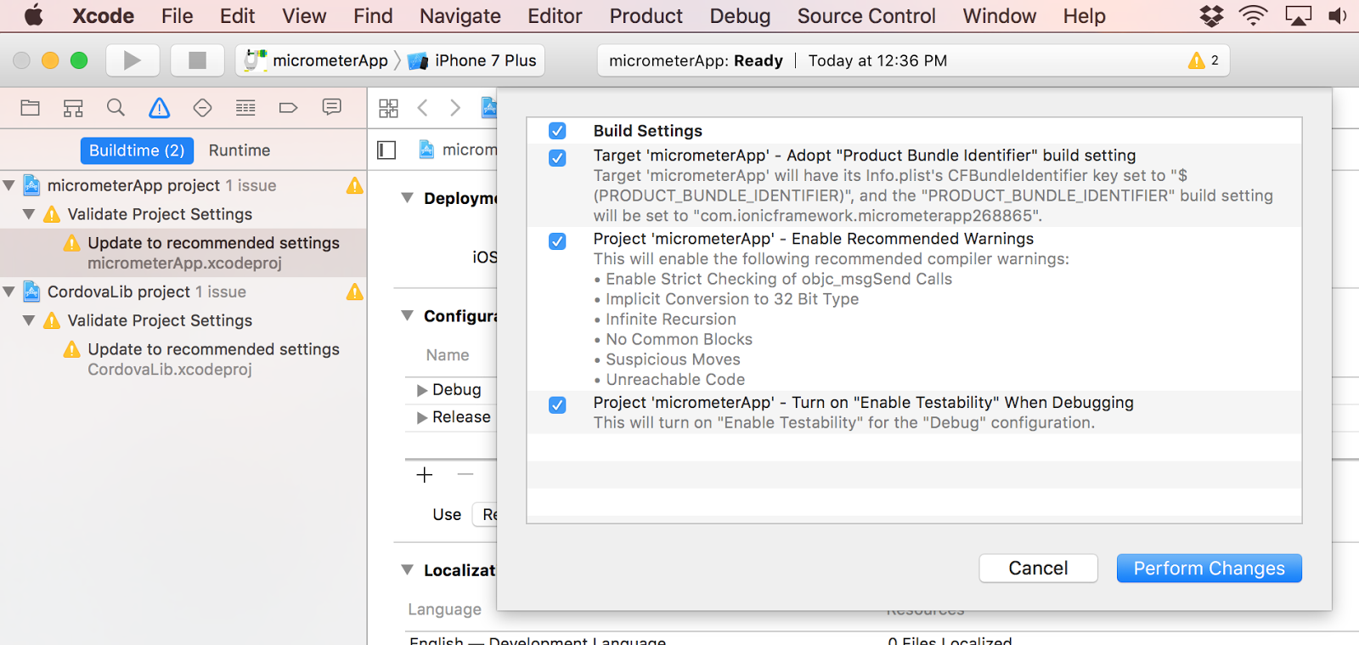The width and height of the screenshot is (1359, 645).
Task: Click the Run (play) button
Action: click(132, 60)
